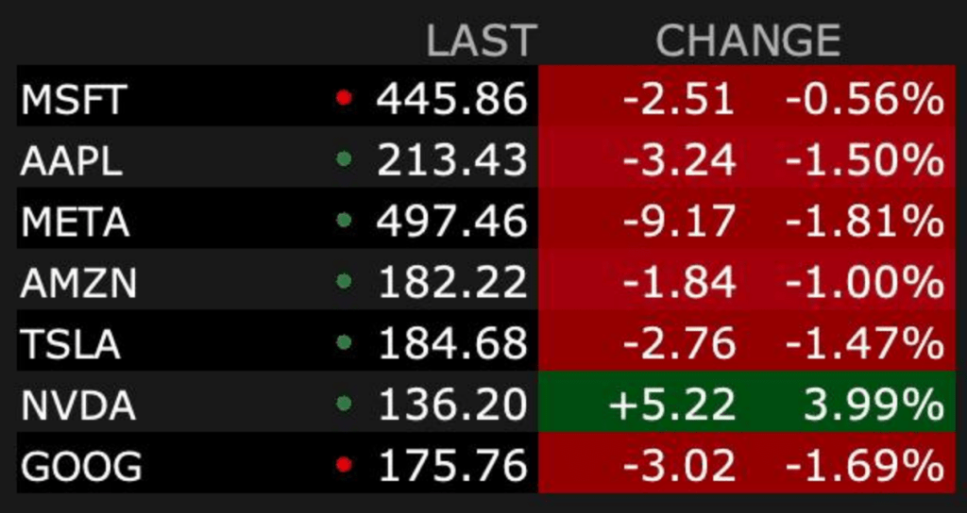
Task: Click the green +5.22 change cell
Action: click(672, 405)
